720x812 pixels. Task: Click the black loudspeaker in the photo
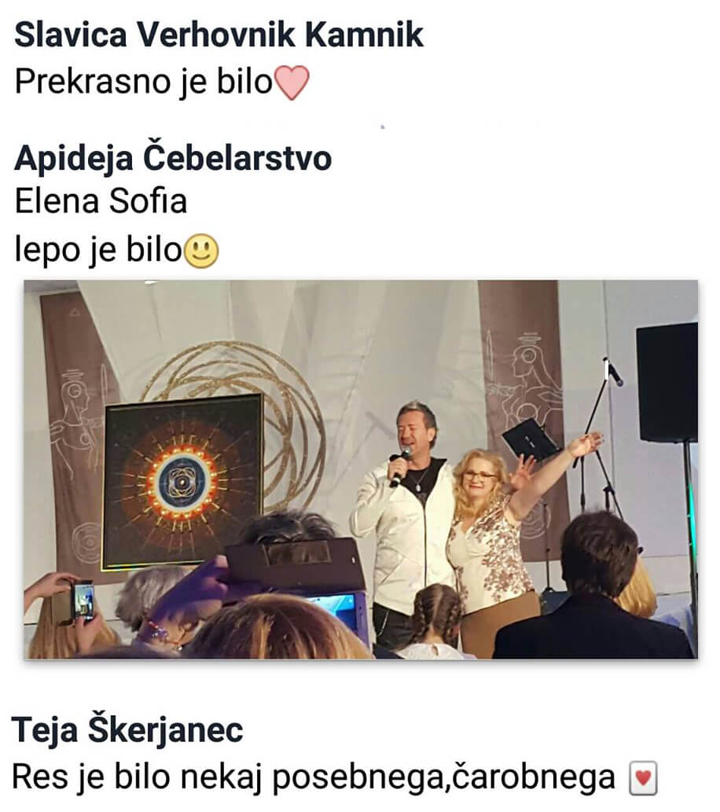click(667, 382)
